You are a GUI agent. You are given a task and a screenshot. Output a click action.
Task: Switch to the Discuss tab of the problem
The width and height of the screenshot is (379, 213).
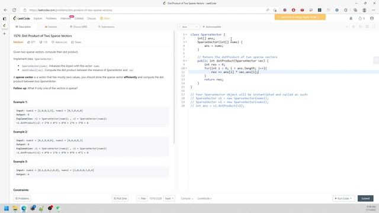[x=79, y=27]
